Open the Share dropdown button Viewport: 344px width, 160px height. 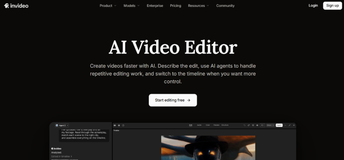(x=270, y=125)
